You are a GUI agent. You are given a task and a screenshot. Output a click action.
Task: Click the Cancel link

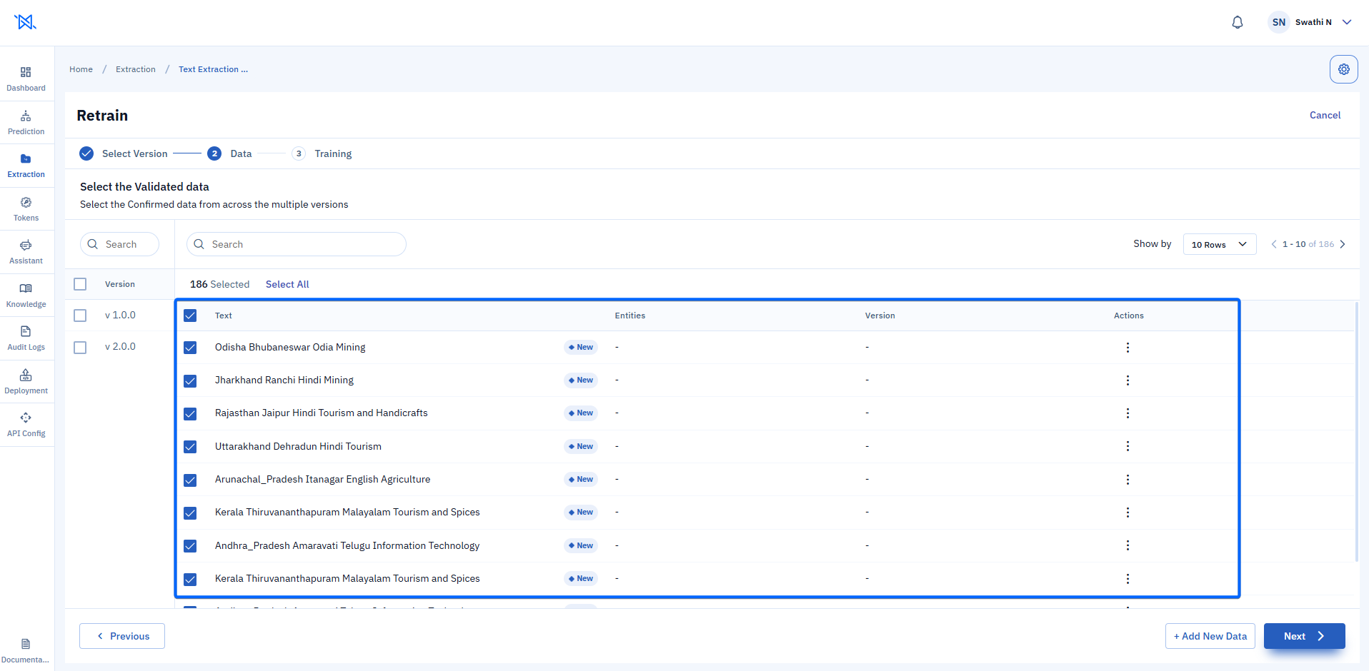(1325, 115)
